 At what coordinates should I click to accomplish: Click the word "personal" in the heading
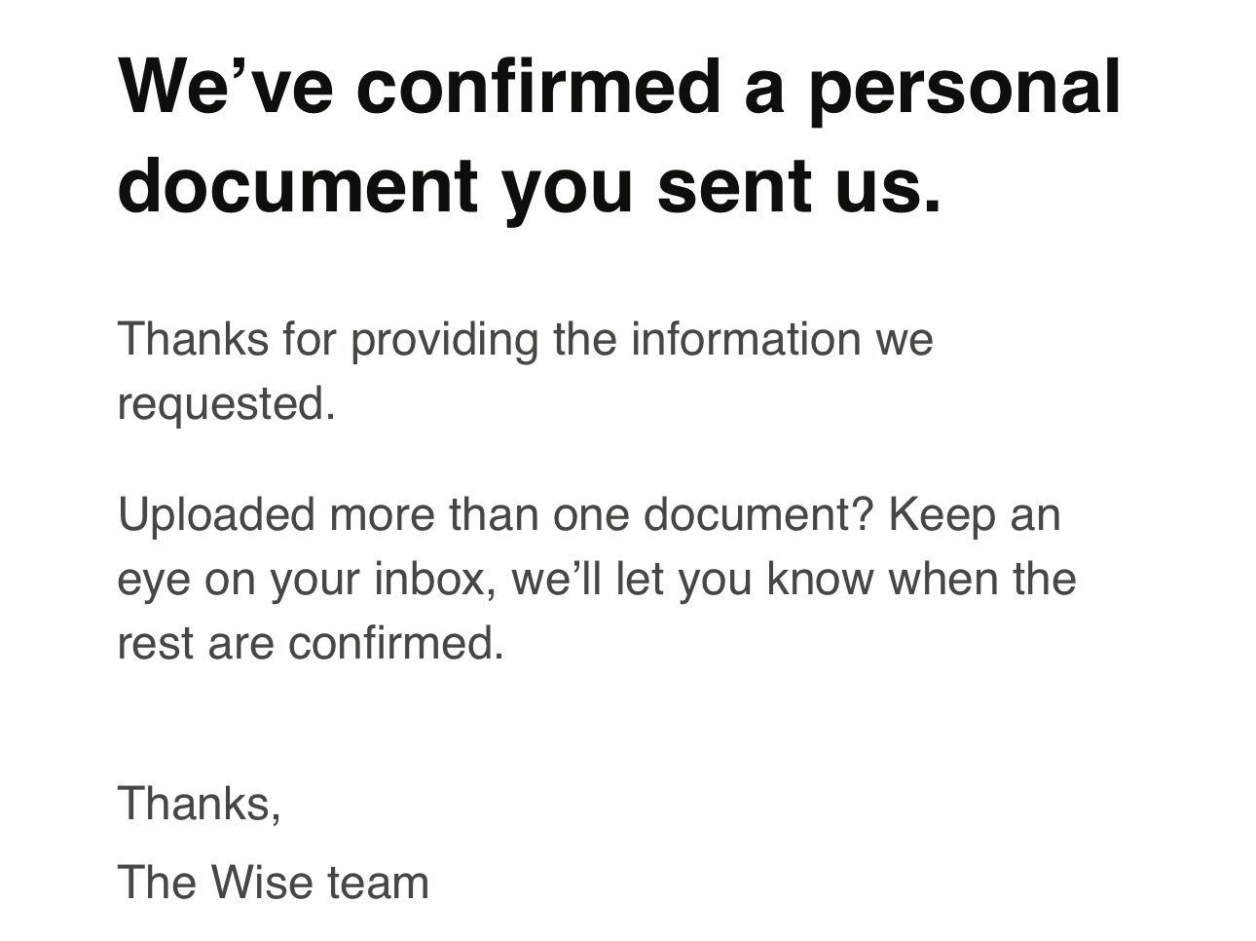click(964, 85)
